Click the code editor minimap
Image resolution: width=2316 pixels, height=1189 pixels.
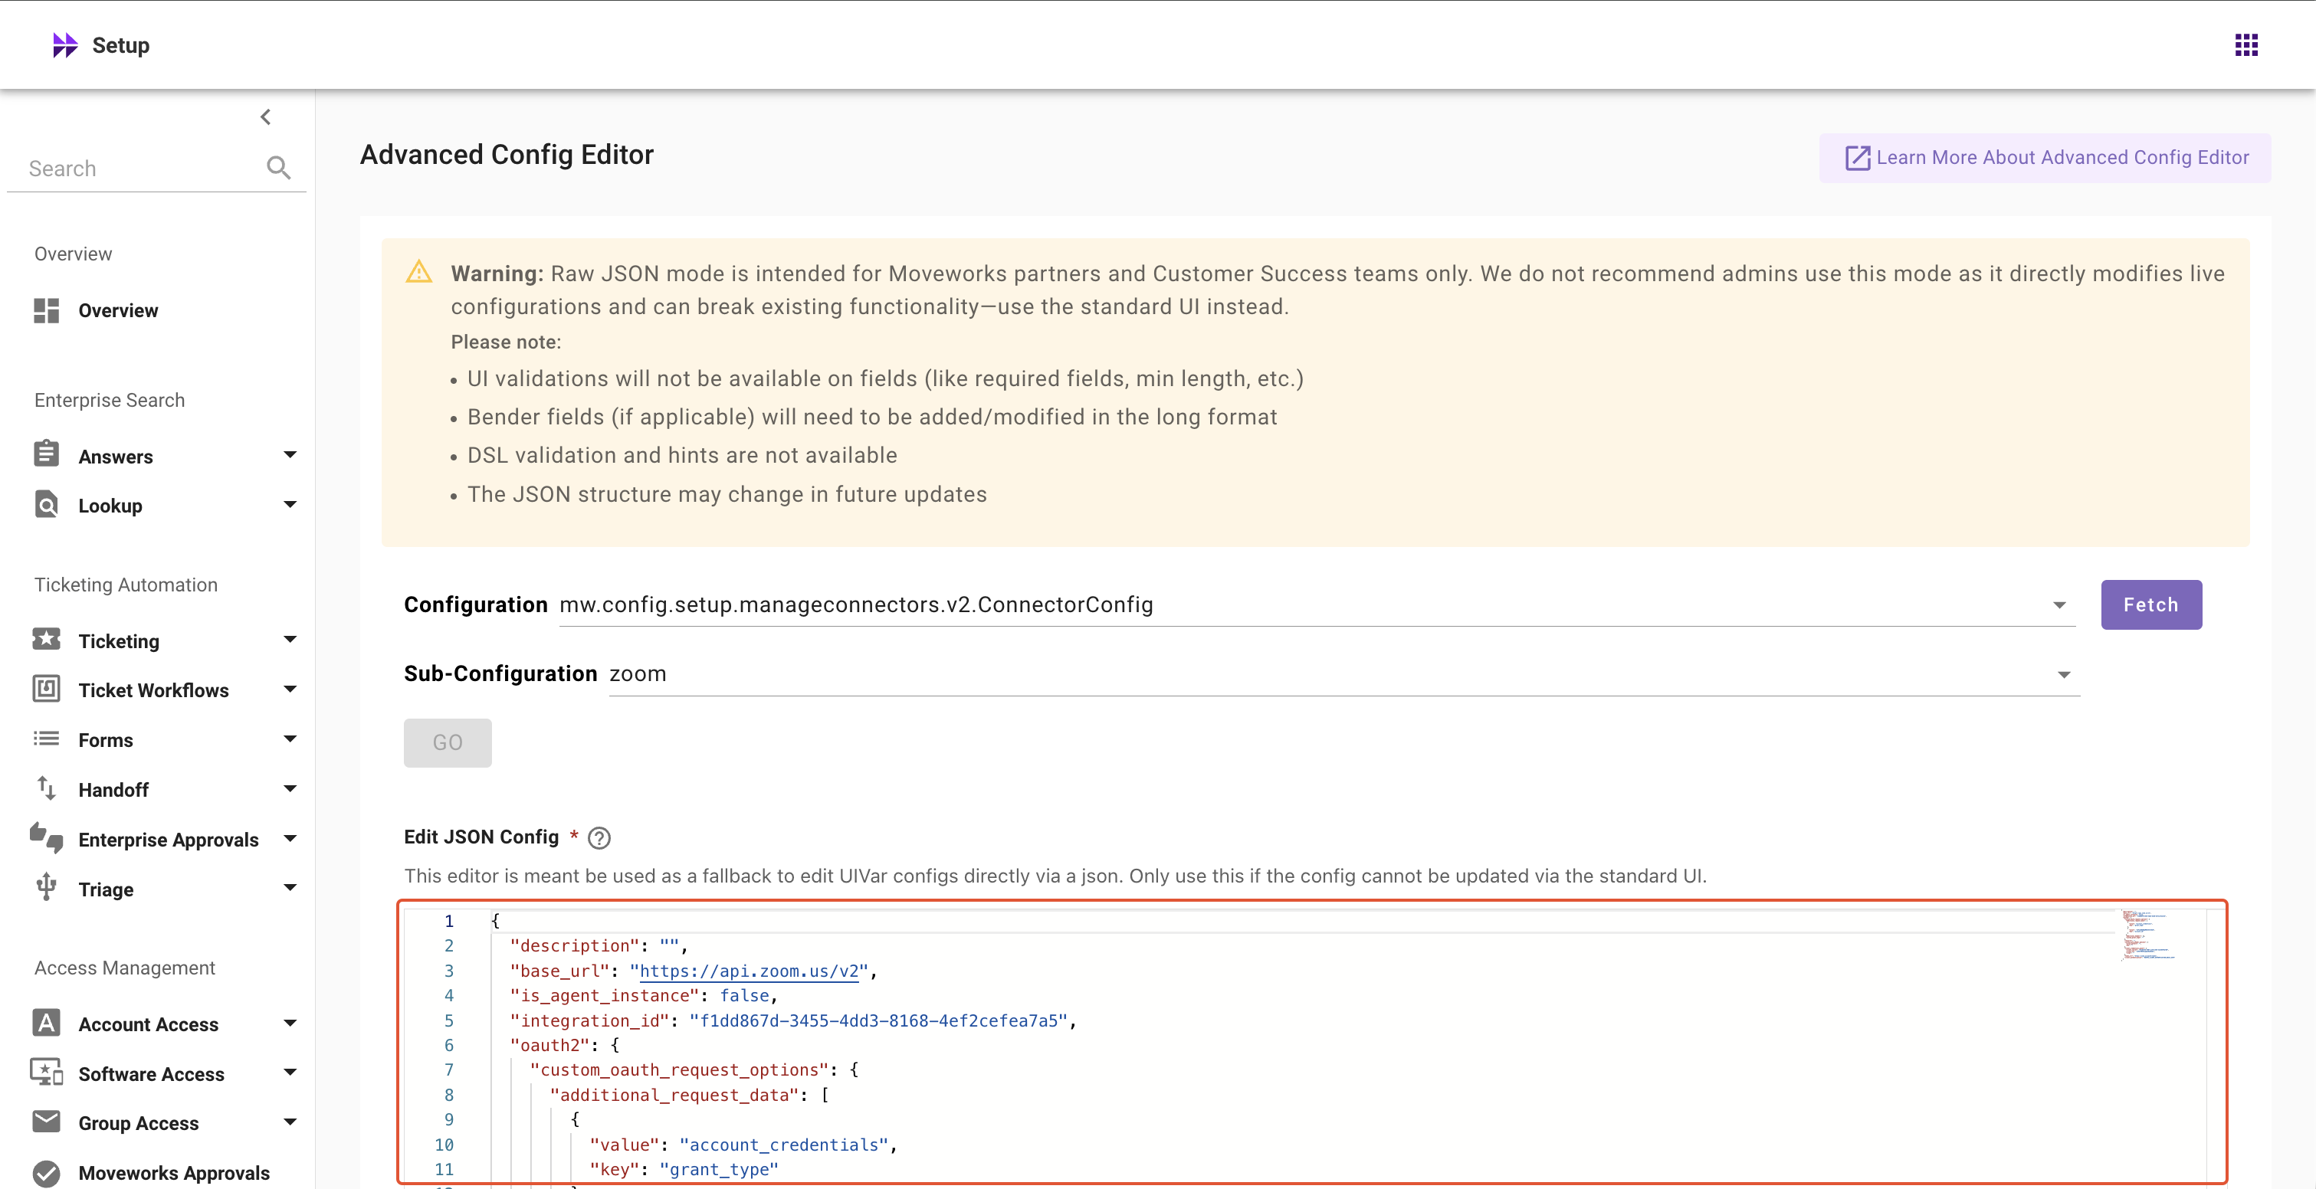click(x=2149, y=936)
